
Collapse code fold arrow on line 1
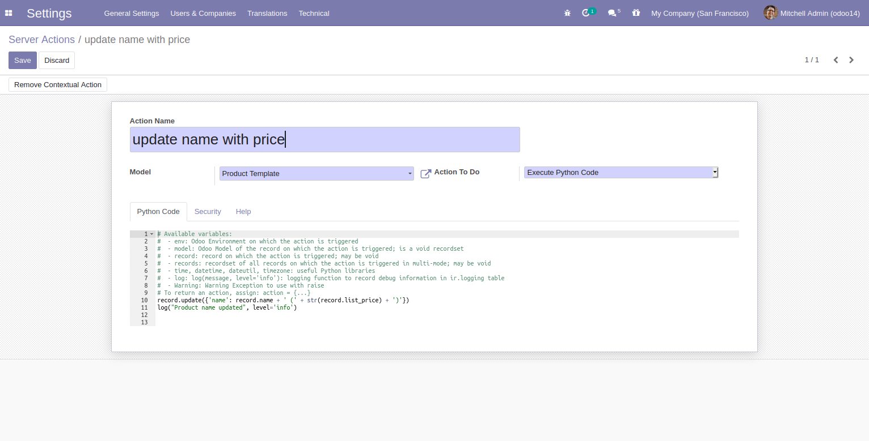tap(152, 234)
